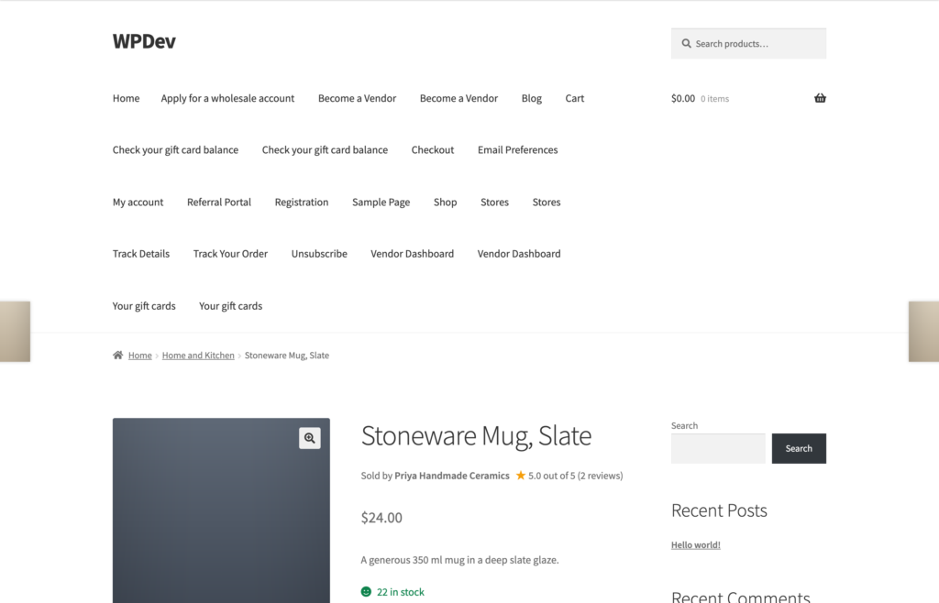The width and height of the screenshot is (939, 603).
Task: Focus the Search products input field
Action: click(748, 44)
